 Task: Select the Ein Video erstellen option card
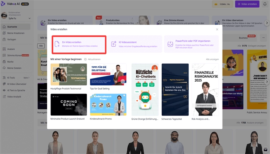79,45
